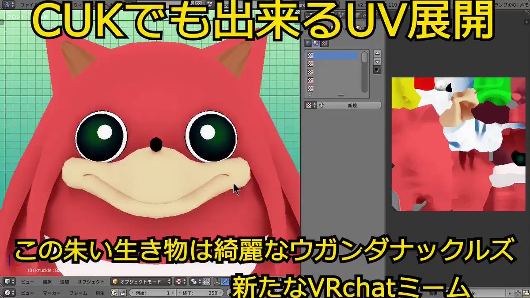Click the texture list resize grip handle
This screenshot has height=298, width=530.
click(x=341, y=94)
